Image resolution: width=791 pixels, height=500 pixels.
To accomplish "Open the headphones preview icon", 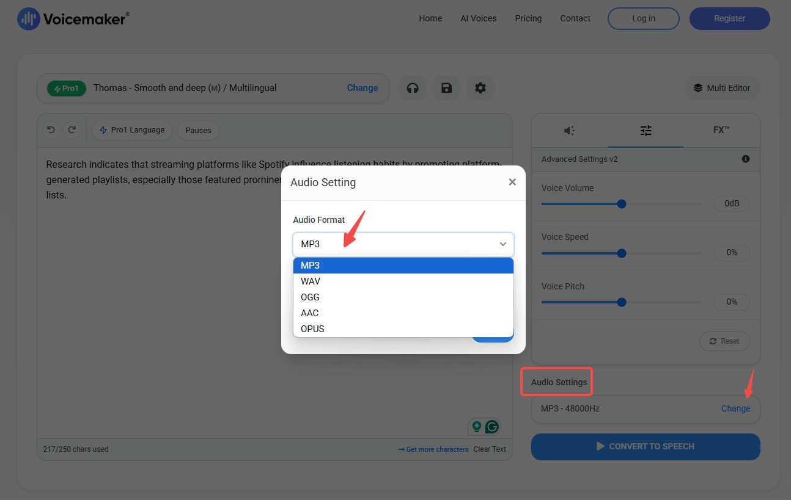I will coord(413,88).
